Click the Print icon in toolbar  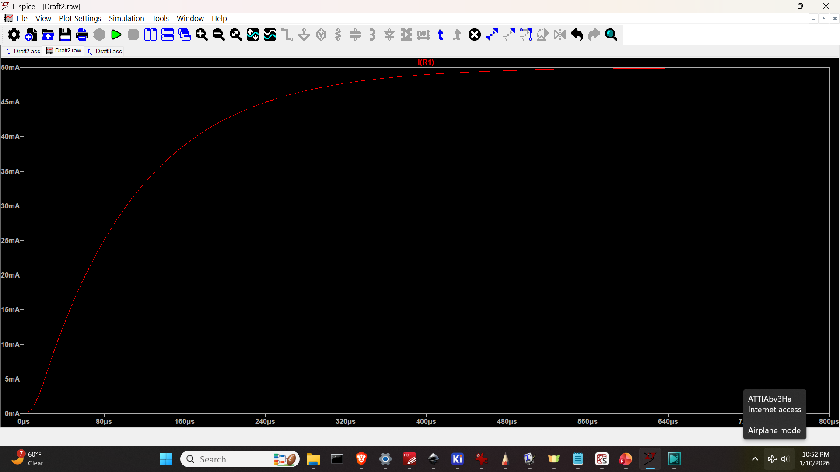point(82,35)
